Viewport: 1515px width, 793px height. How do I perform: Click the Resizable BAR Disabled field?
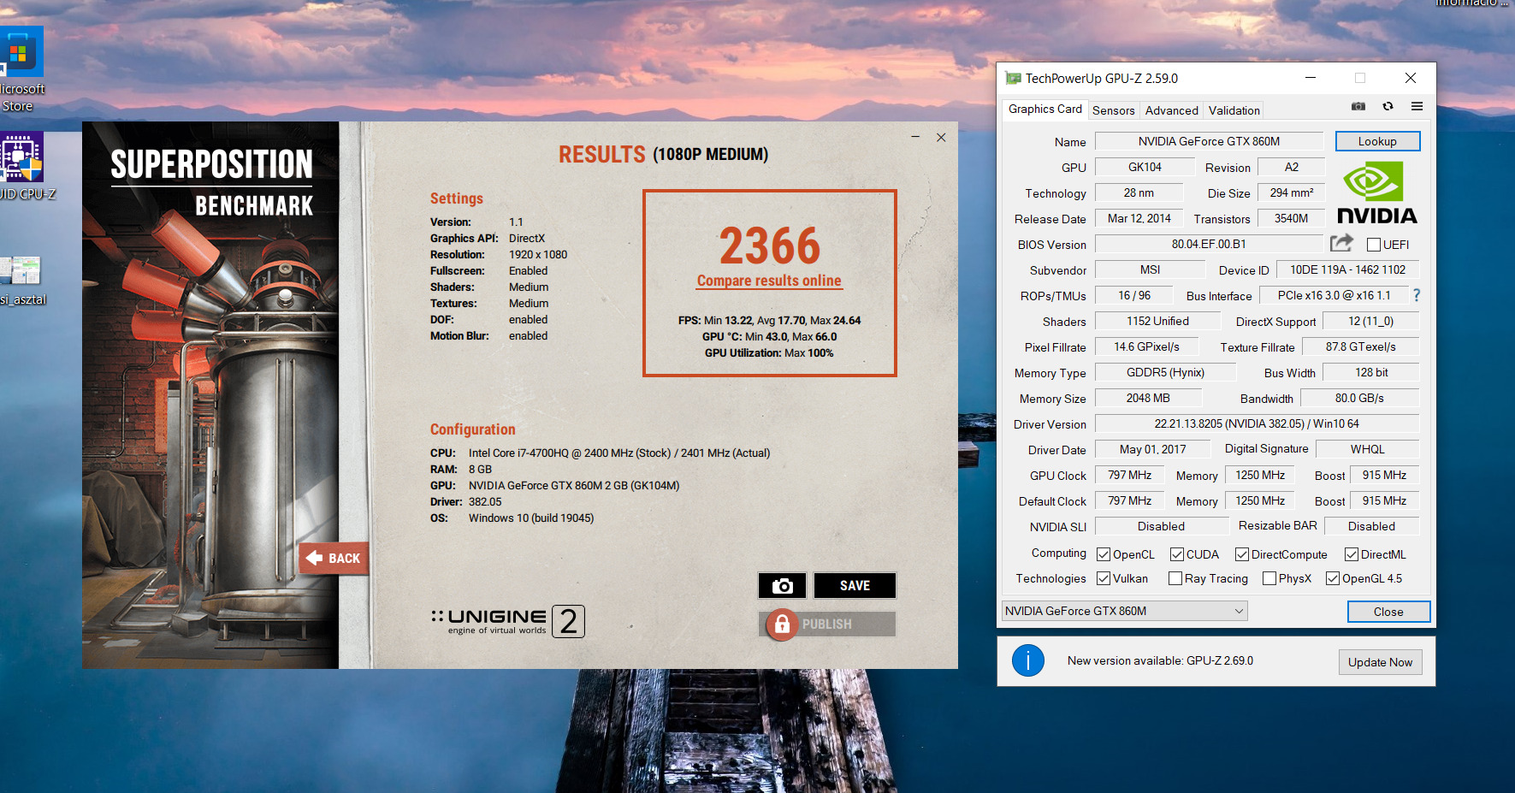click(x=1371, y=526)
